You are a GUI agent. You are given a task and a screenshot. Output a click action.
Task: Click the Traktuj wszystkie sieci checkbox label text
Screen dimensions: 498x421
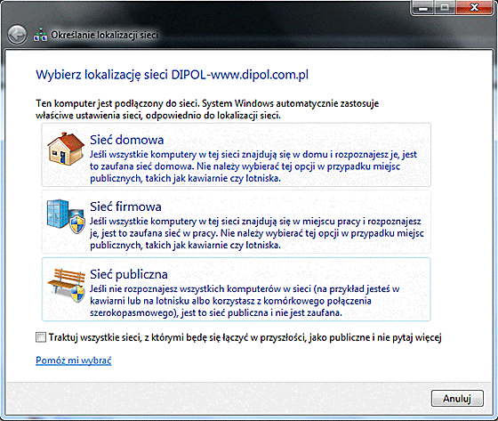[x=245, y=337]
